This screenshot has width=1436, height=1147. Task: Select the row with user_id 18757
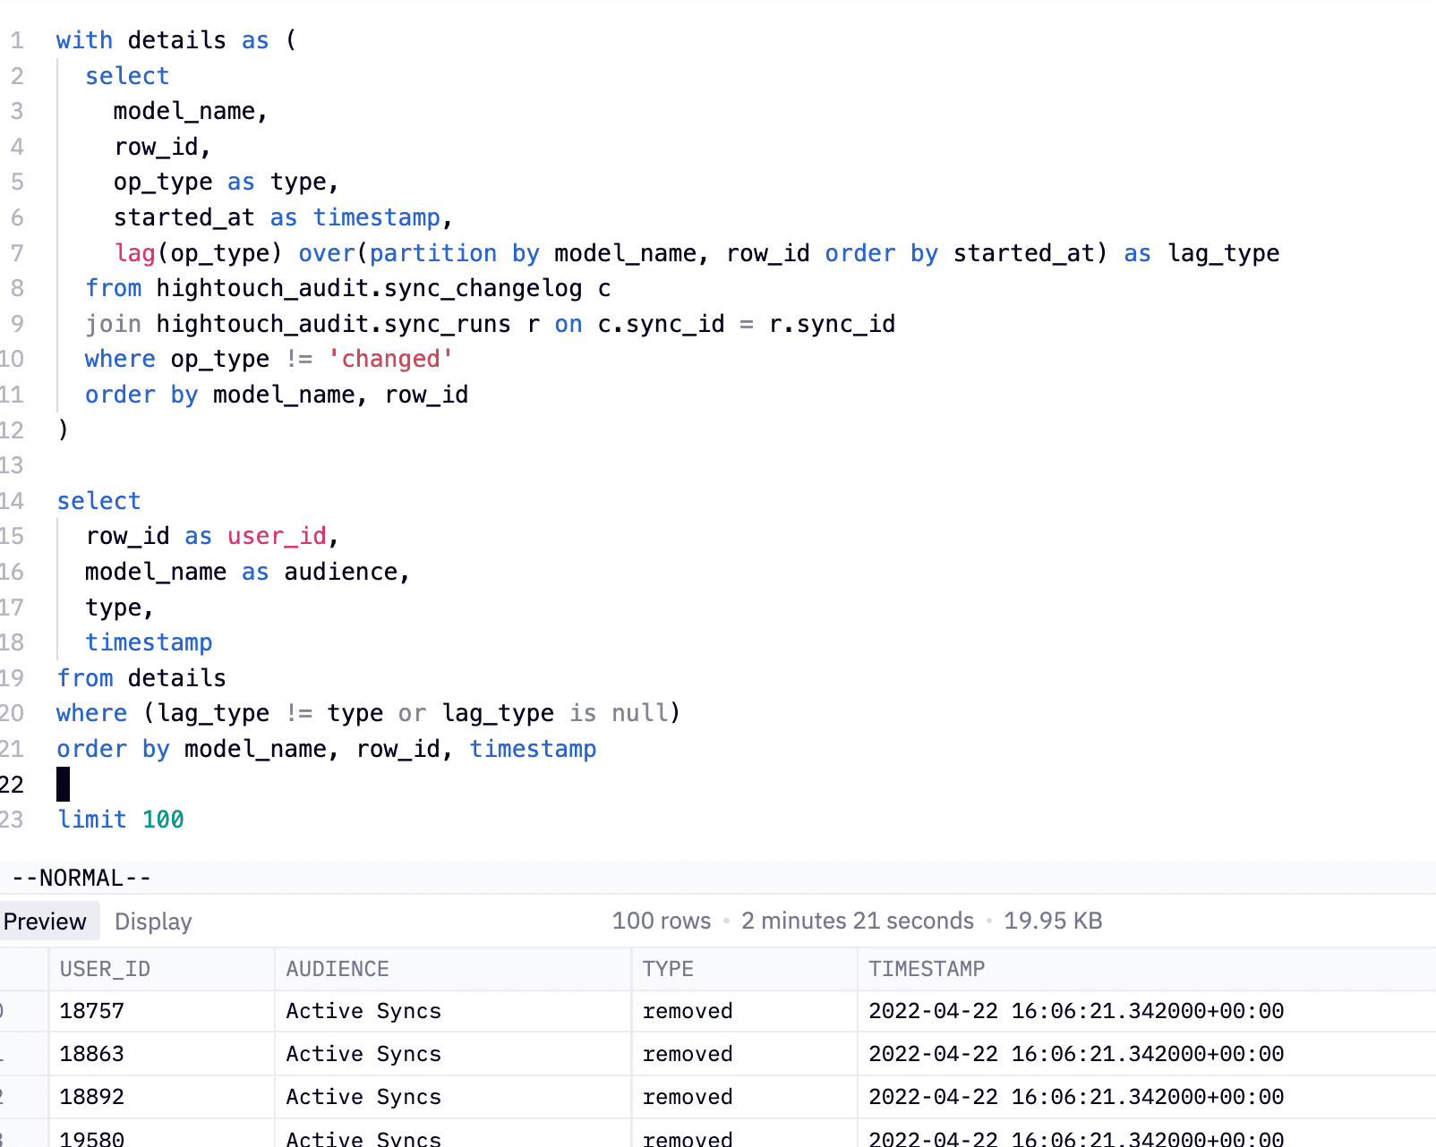pos(93,1011)
